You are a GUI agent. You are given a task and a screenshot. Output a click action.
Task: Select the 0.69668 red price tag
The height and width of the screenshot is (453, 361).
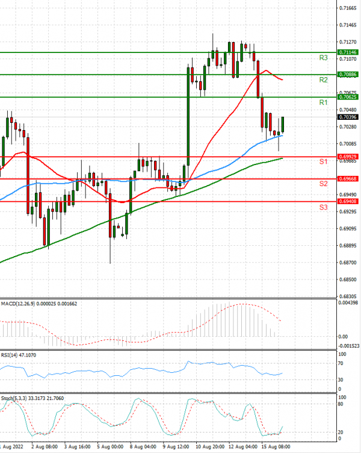tap(348, 179)
